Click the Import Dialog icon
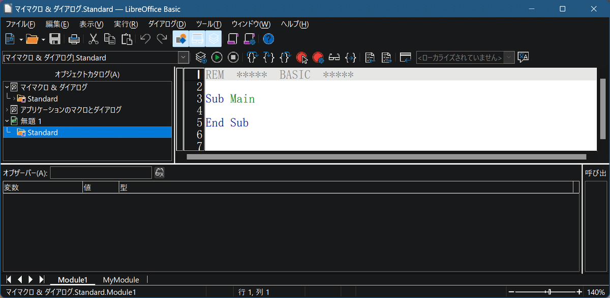Viewport: 610px width, 298px height. [405, 57]
